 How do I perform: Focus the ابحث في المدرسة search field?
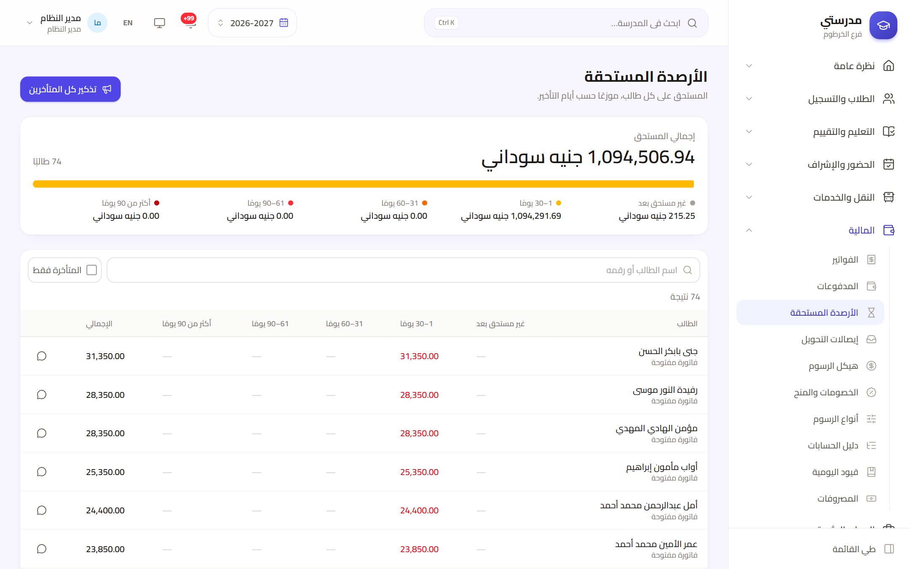566,23
